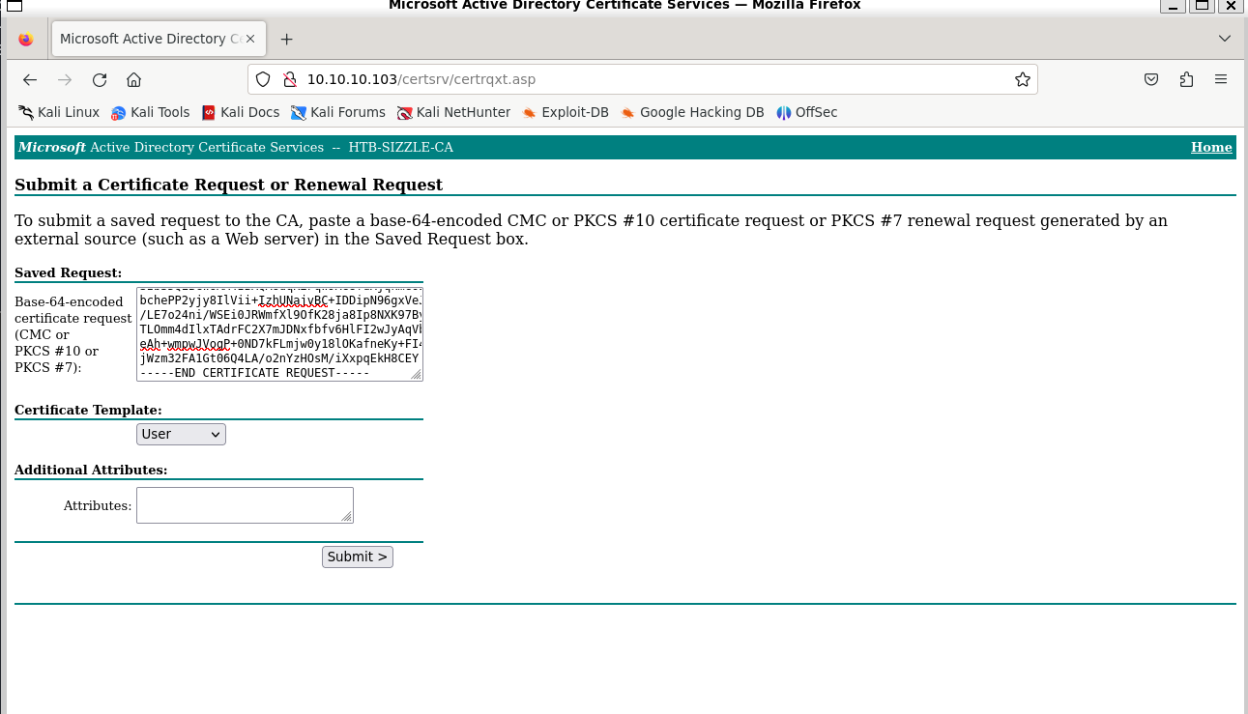Image resolution: width=1248 pixels, height=714 pixels.
Task: Go back to the previous page
Action: tap(30, 80)
